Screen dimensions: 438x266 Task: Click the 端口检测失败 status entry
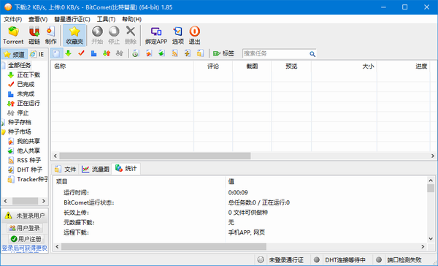click(404, 260)
